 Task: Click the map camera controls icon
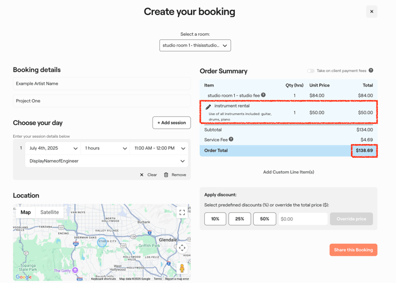(182, 248)
